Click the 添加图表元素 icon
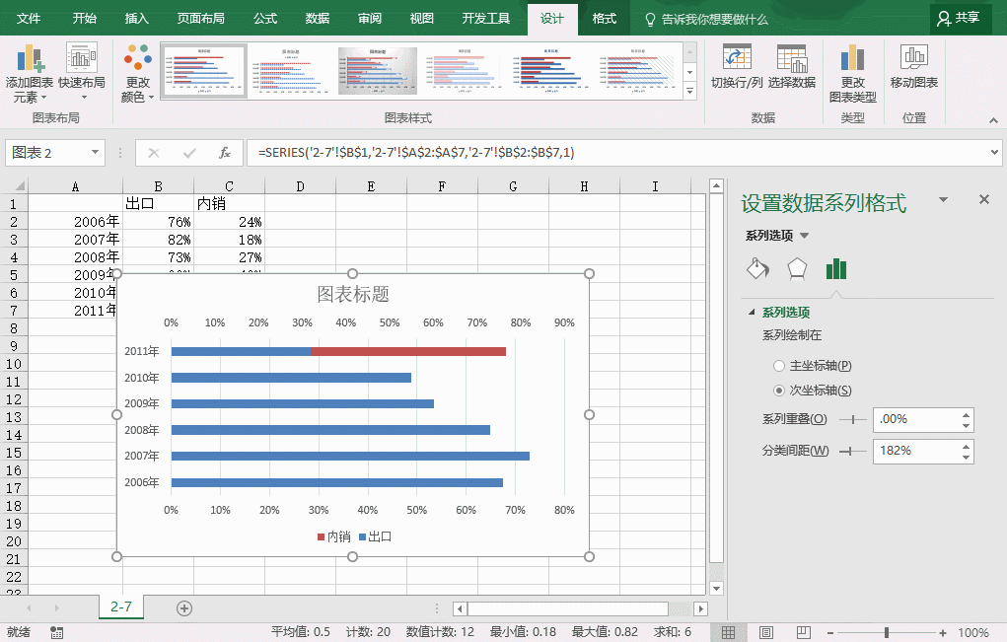 (30, 59)
